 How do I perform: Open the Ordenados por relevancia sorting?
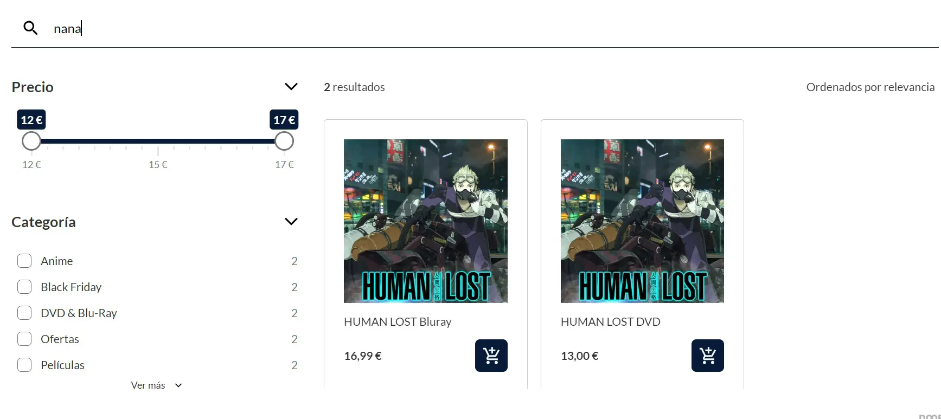[x=870, y=87]
